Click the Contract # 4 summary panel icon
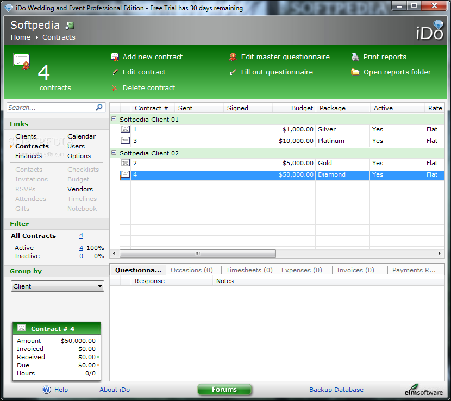The height and width of the screenshot is (401, 451). pos(22,328)
